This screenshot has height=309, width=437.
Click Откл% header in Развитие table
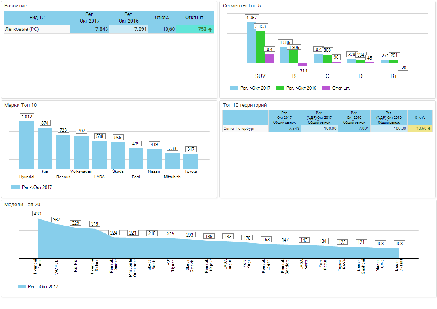point(162,18)
